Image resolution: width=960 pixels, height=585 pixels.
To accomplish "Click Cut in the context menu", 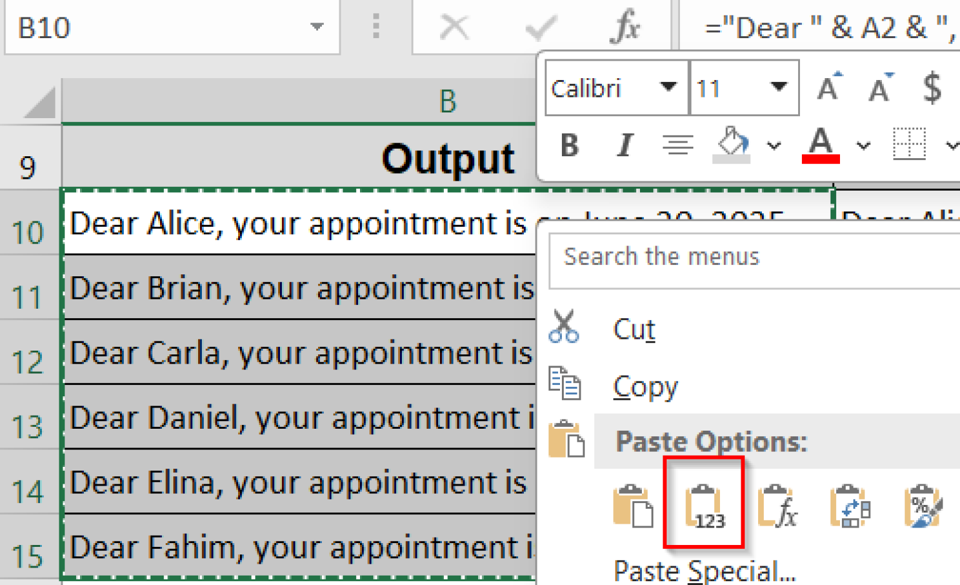I will point(633,329).
